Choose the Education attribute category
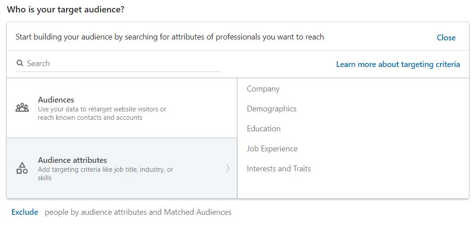The height and width of the screenshot is (225, 476). [x=264, y=129]
